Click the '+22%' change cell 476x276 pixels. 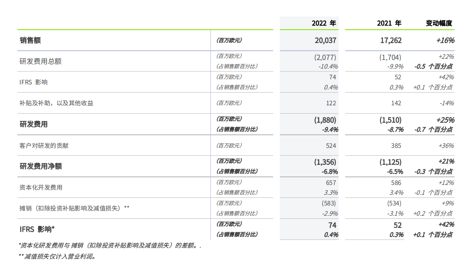(446, 57)
